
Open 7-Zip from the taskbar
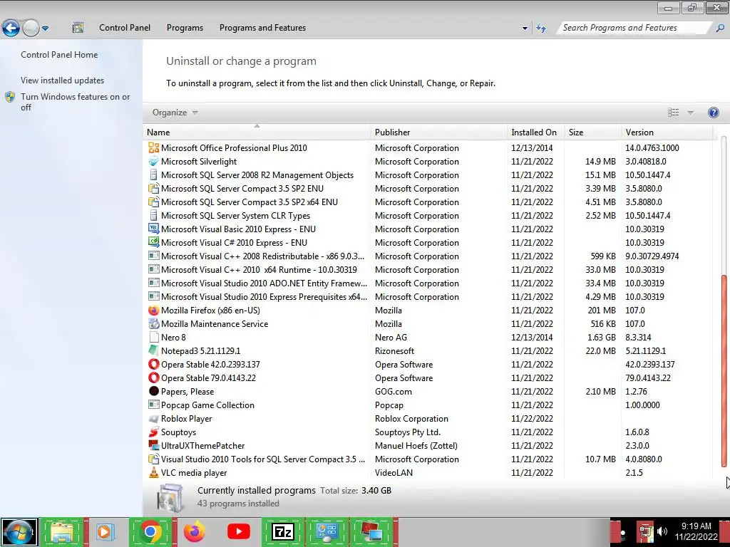[283, 531]
